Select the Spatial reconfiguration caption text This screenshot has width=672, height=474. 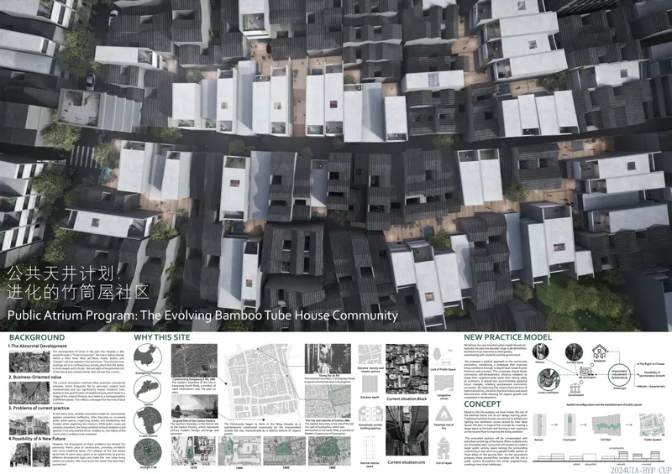(604, 404)
